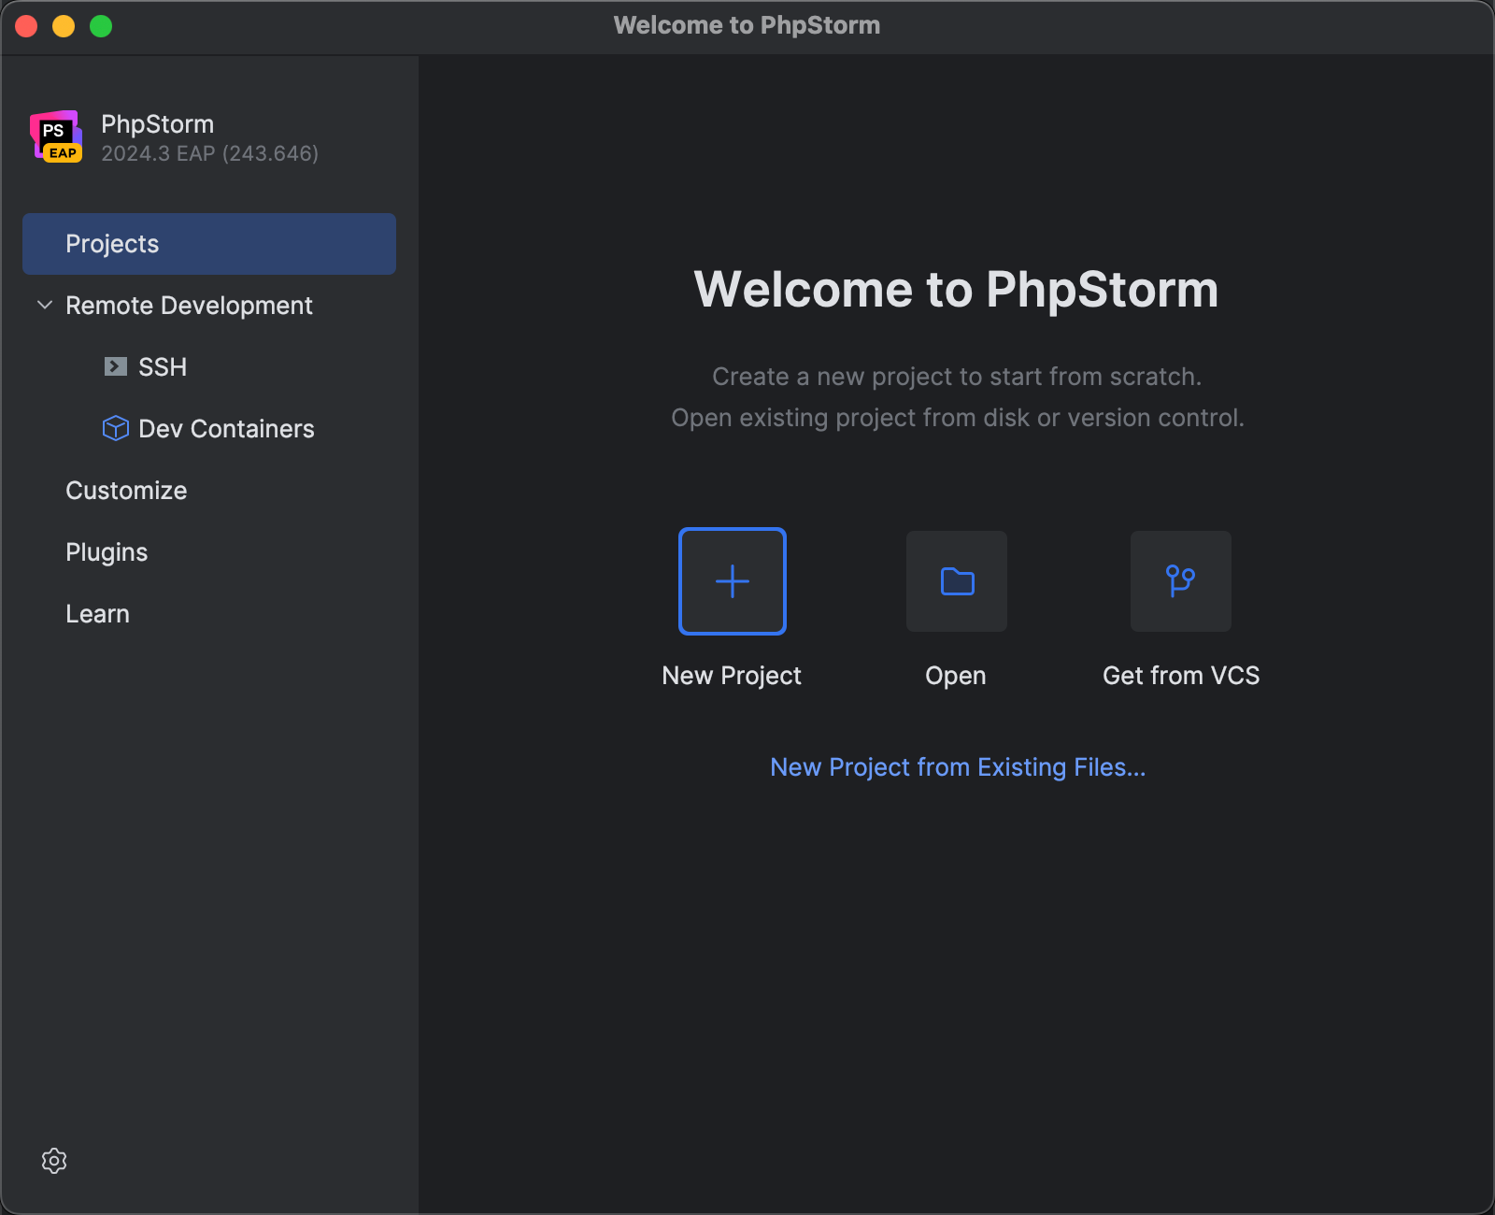Open the Customize section
This screenshot has height=1215, width=1495.
126,490
